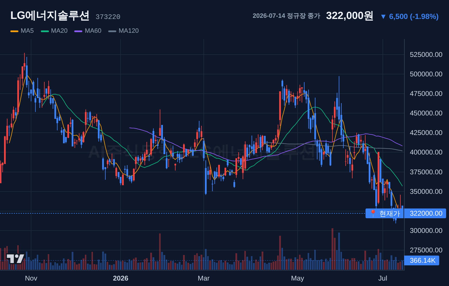Click the 300000.00 price axis label

coord(426,231)
